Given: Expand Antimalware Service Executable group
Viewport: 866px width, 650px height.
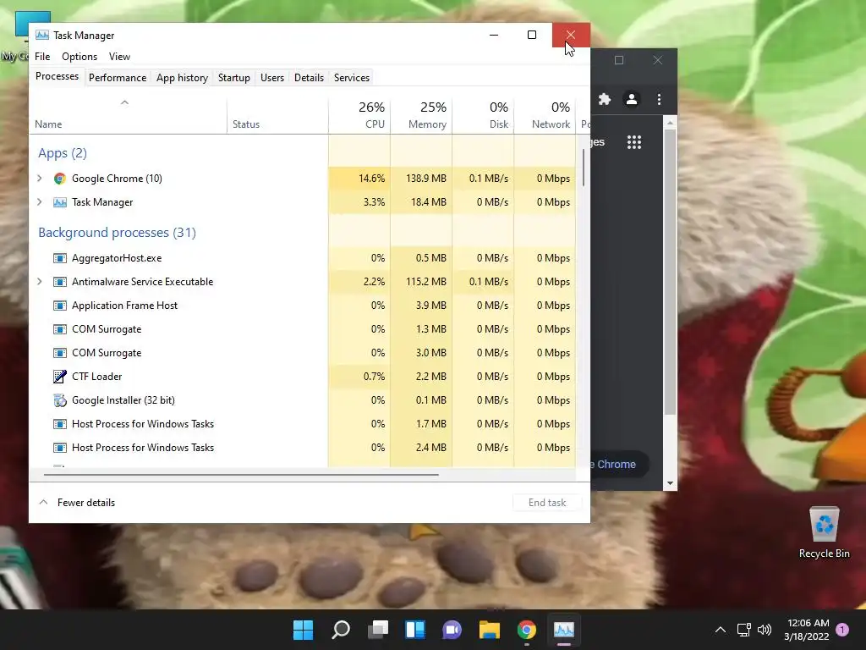Looking at the screenshot, I should 39,282.
